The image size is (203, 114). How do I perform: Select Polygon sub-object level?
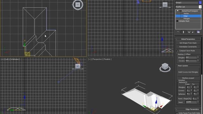(x=187, y=18)
